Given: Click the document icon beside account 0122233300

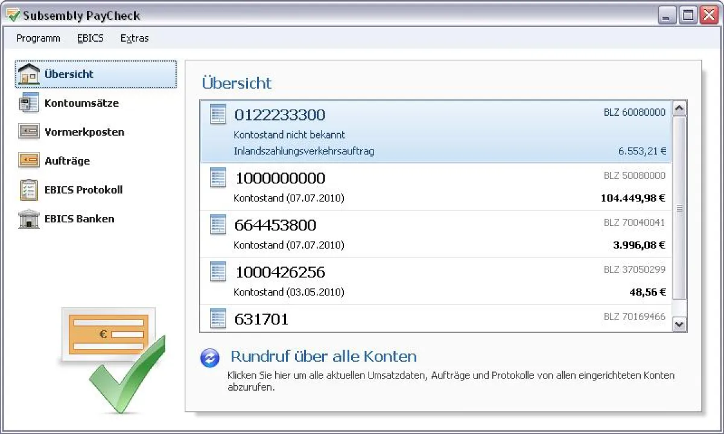Looking at the screenshot, I should point(217,115).
